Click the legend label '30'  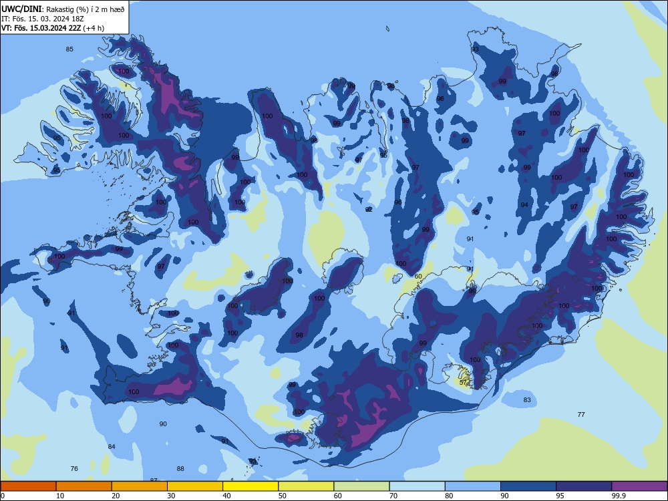point(171,496)
